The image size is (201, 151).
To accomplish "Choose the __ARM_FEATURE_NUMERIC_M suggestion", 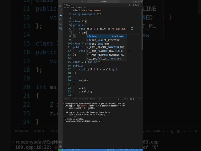I will [107, 55].
